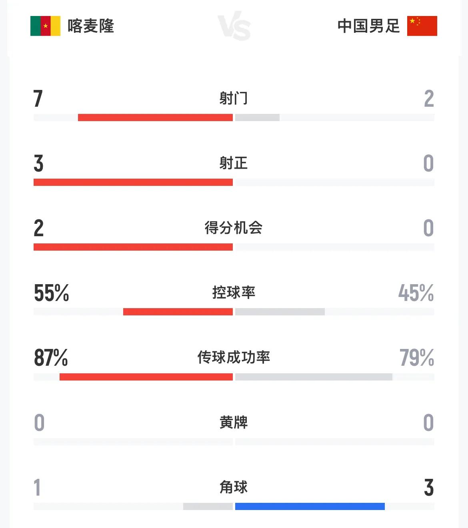
Task: Click the red 射正 progress bar
Action: [133, 182]
